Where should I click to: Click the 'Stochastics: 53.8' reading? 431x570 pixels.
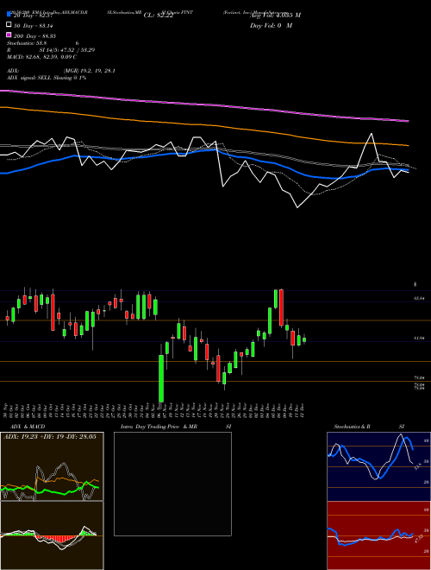click(27, 43)
